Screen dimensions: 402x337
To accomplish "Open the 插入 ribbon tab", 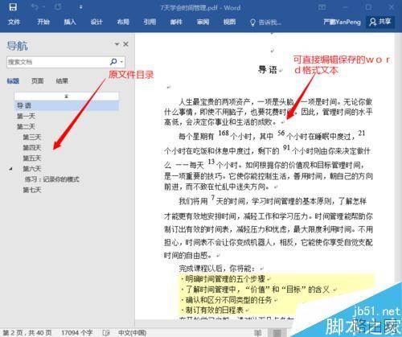I will coord(70,22).
